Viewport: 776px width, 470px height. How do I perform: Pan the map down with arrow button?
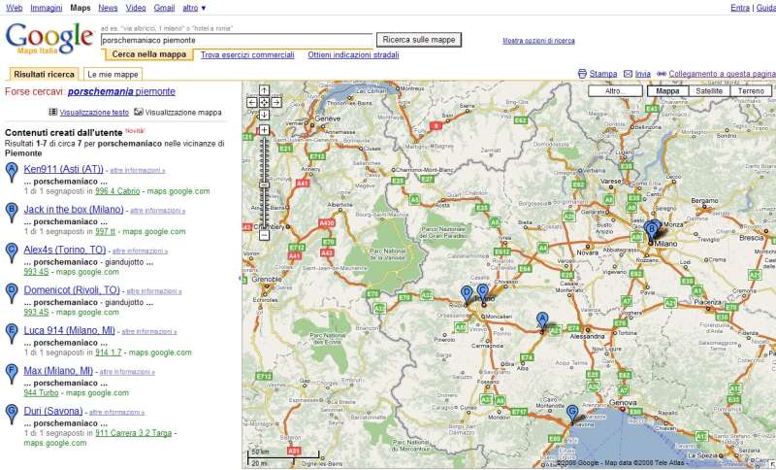[264, 115]
